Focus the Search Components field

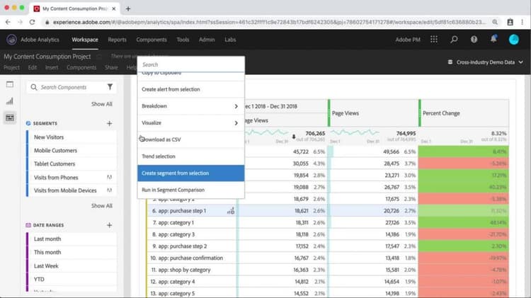click(x=72, y=87)
